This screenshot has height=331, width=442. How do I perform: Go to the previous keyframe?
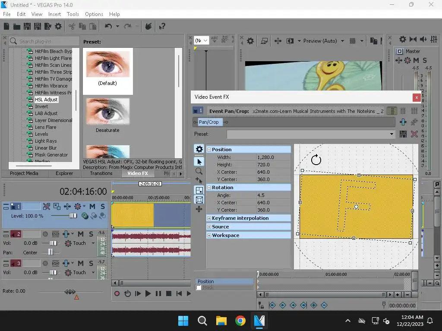click(283, 305)
